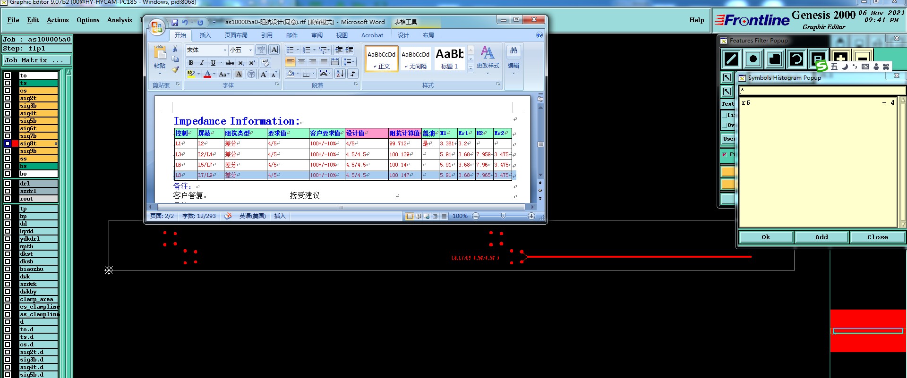Toggle the checkbox for layer drl
The height and width of the screenshot is (378, 907).
pos(8,184)
